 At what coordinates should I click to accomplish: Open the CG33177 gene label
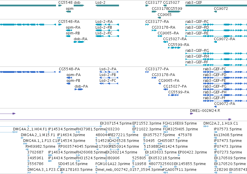pyautogui.click(x=154, y=3)
